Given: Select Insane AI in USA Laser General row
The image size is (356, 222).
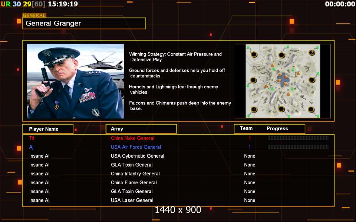Looking at the screenshot, I should pyautogui.click(x=39, y=200).
